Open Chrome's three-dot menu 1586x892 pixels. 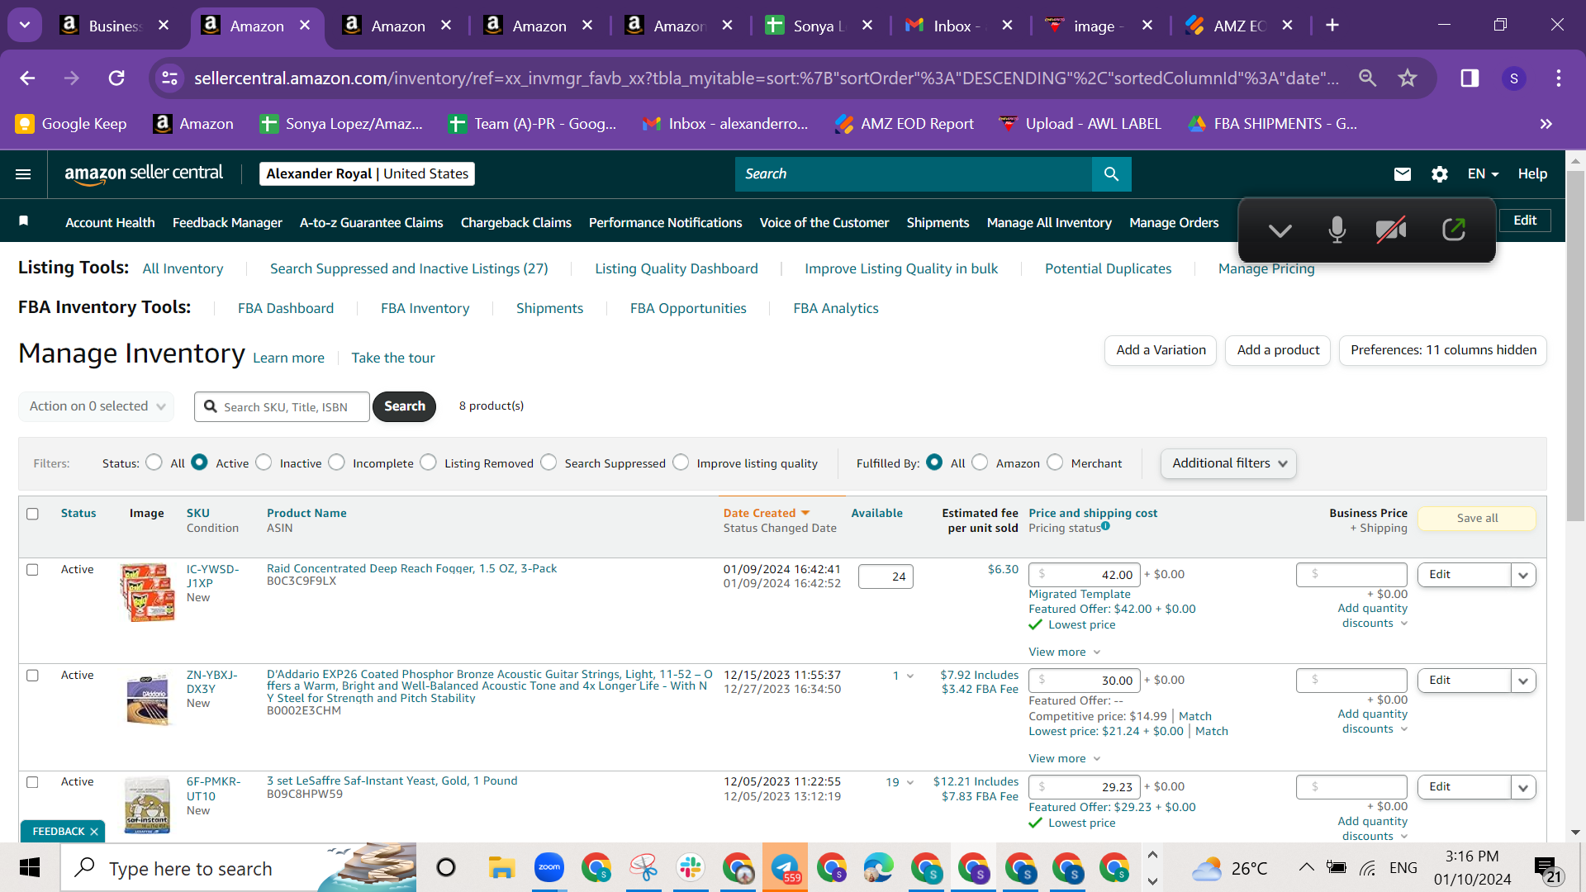[1559, 78]
